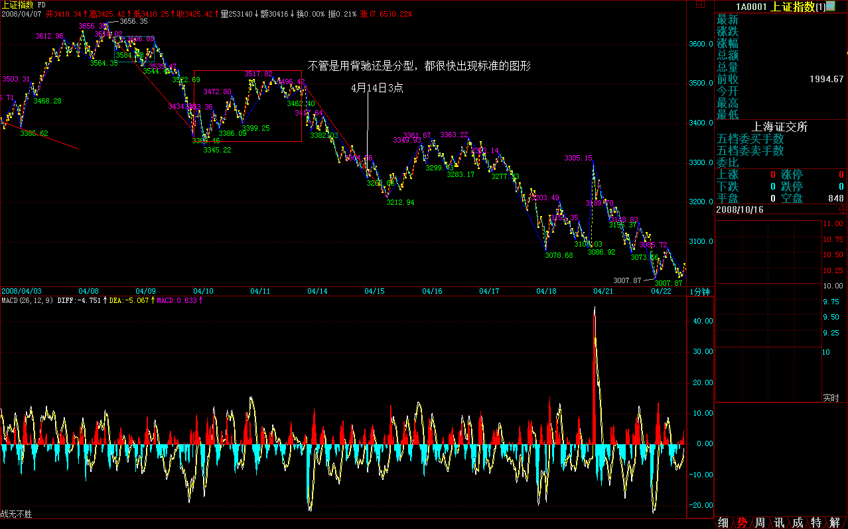The width and height of the screenshot is (848, 529).
Task: Click the 上证指数 FD chart title
Action: pos(23,5)
